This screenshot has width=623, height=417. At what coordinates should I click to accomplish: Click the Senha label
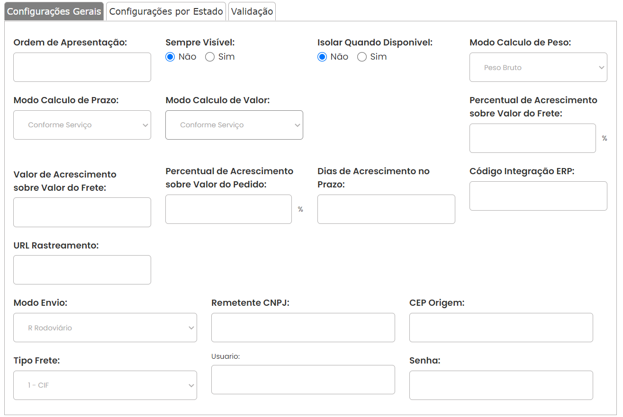[425, 361]
